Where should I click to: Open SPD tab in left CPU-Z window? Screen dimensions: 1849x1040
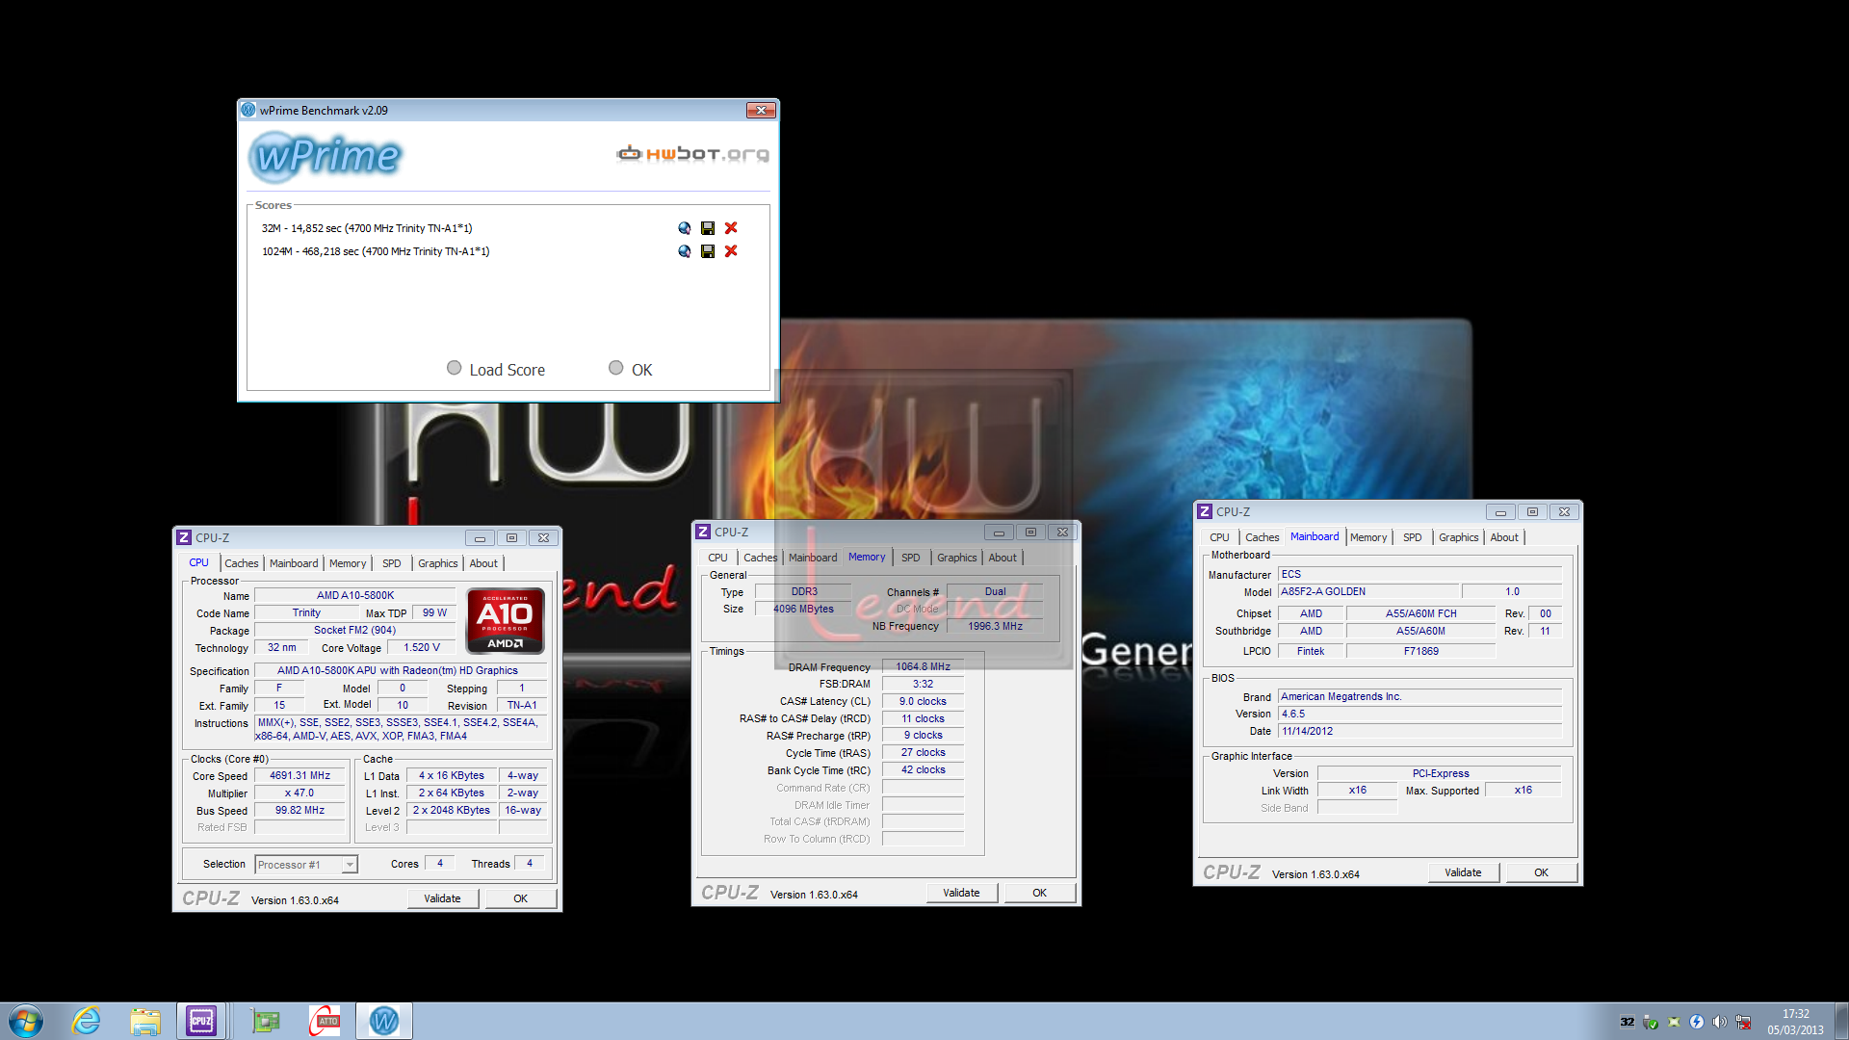392,563
